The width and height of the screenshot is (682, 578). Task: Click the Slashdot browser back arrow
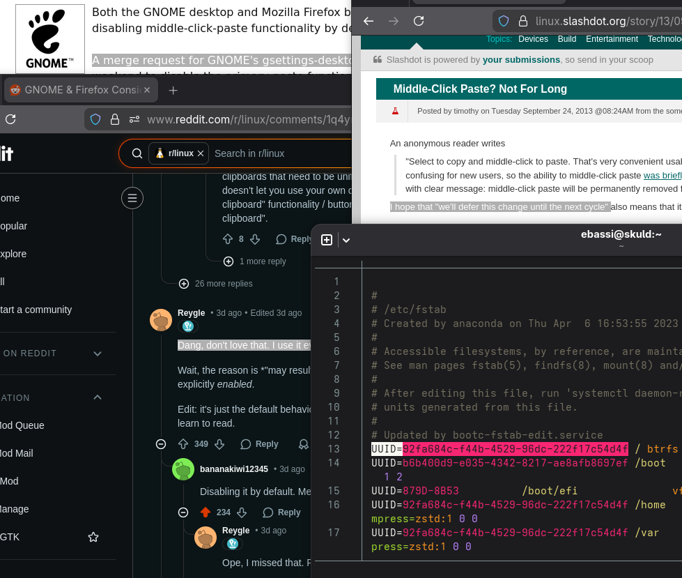click(x=369, y=21)
